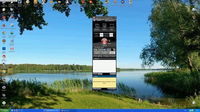
Task: Click the add (+) caption button below Надписи list
Action: (x=95, y=74)
